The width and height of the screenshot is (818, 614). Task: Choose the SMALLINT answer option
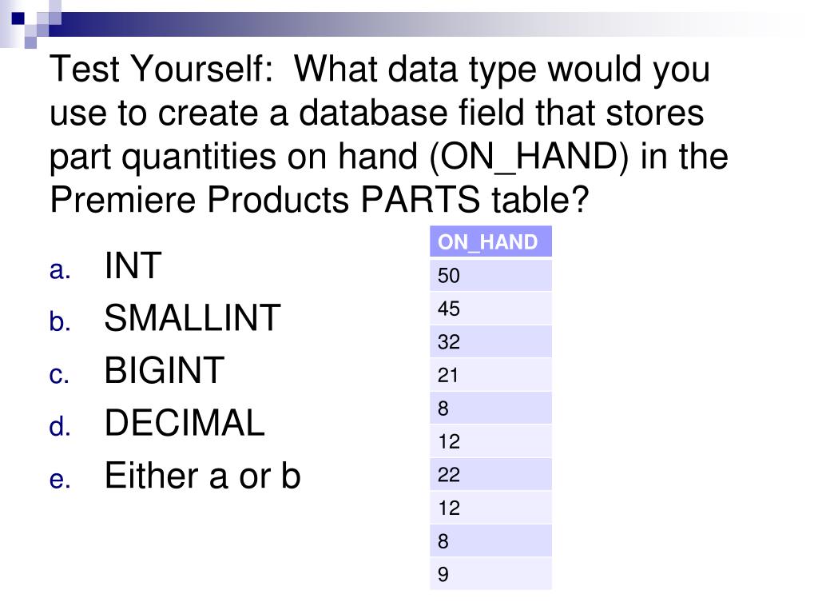tap(193, 317)
